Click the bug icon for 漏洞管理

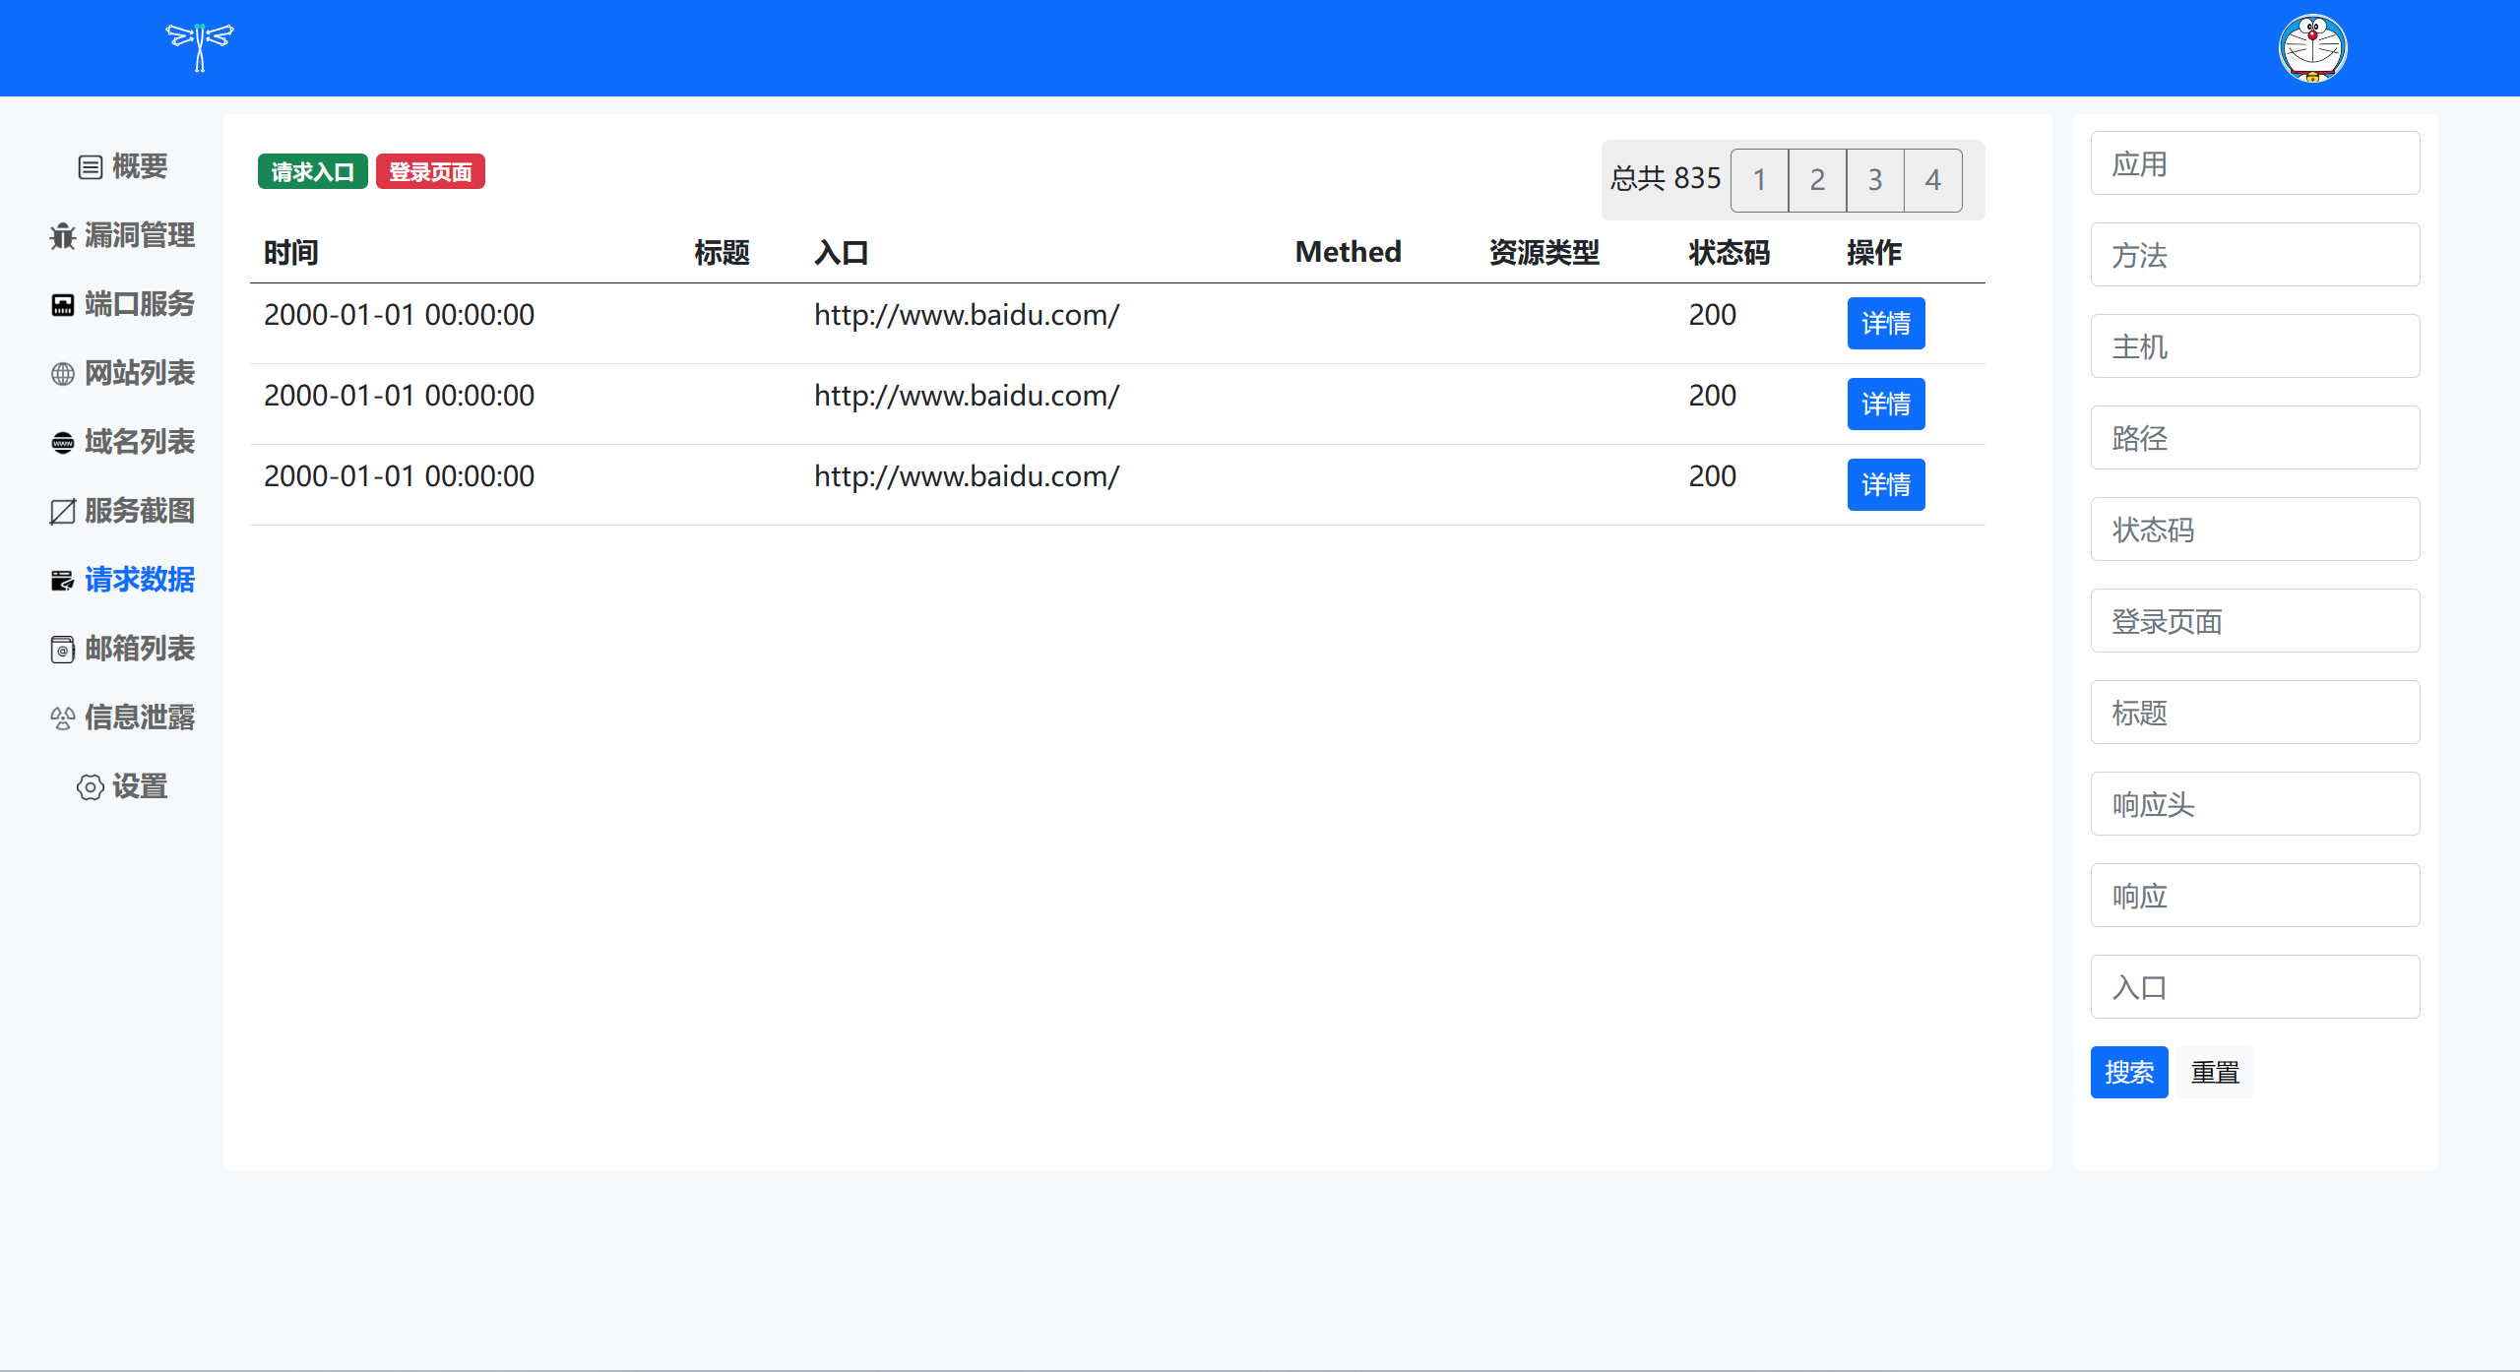pos(63,236)
